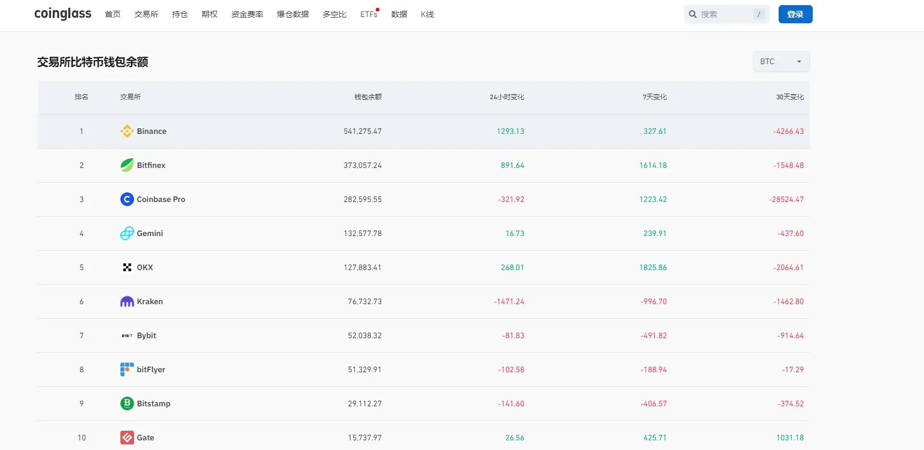This screenshot has width=924, height=450.
Task: Open the 持仓 menu
Action: [x=180, y=14]
